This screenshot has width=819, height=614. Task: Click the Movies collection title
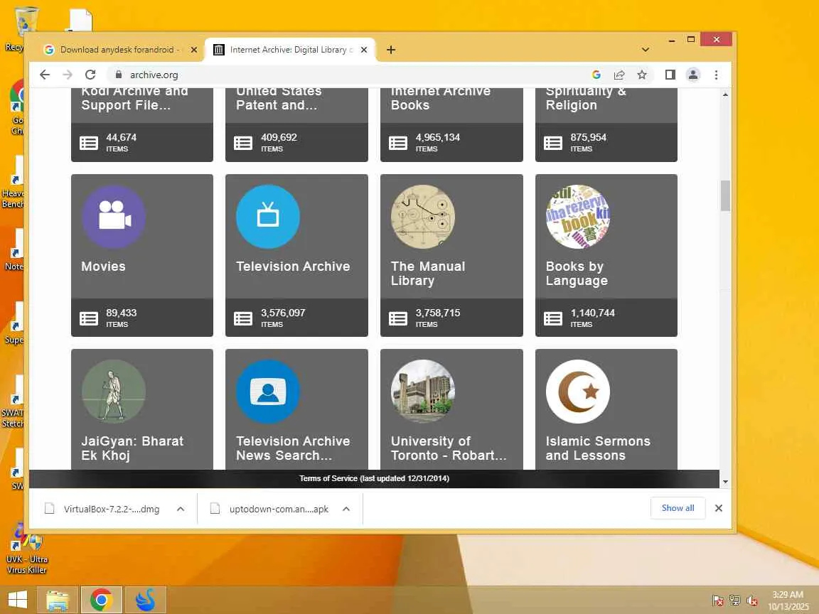tap(103, 266)
